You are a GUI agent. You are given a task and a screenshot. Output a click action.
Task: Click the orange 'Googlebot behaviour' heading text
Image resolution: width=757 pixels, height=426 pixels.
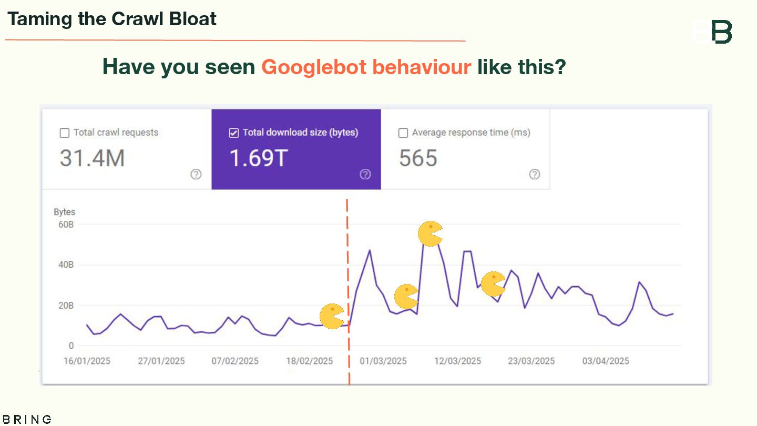coord(366,67)
